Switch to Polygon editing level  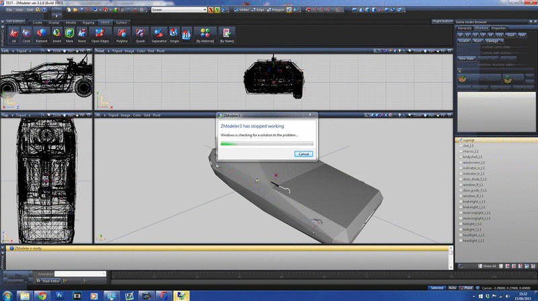[x=276, y=10]
